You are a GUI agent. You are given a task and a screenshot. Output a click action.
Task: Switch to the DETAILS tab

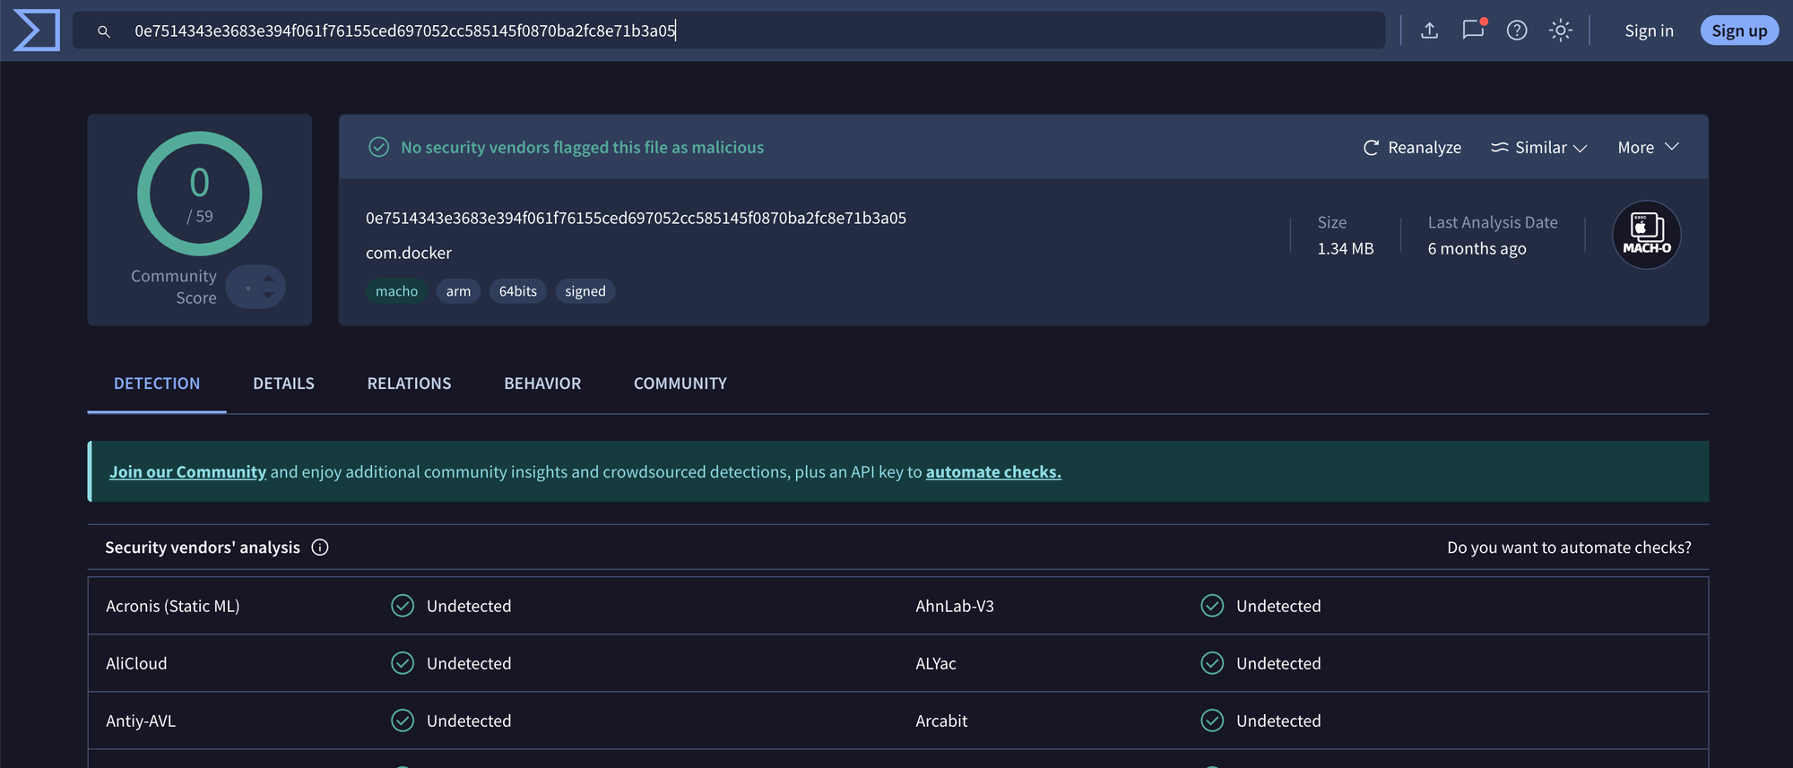283,384
